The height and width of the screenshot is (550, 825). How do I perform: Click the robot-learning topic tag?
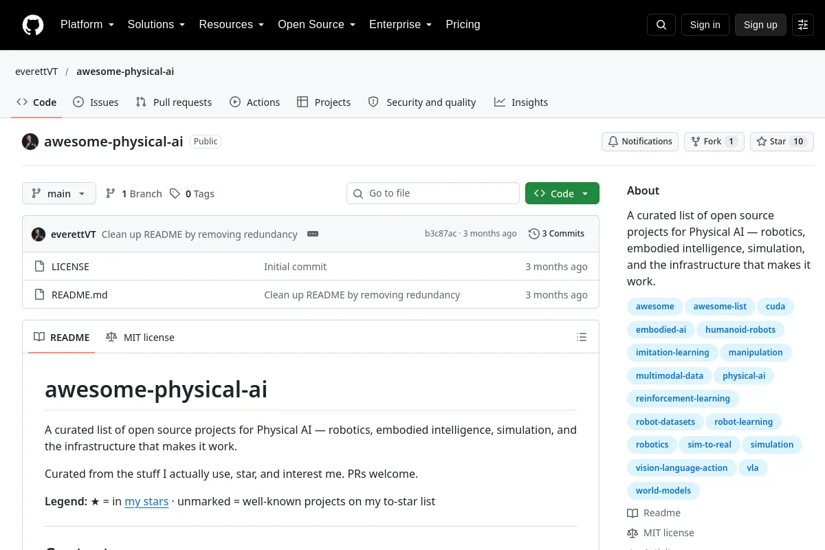[743, 421]
